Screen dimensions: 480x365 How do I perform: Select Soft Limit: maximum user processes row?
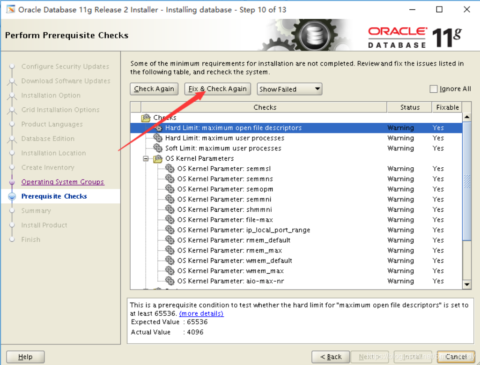(x=296, y=148)
